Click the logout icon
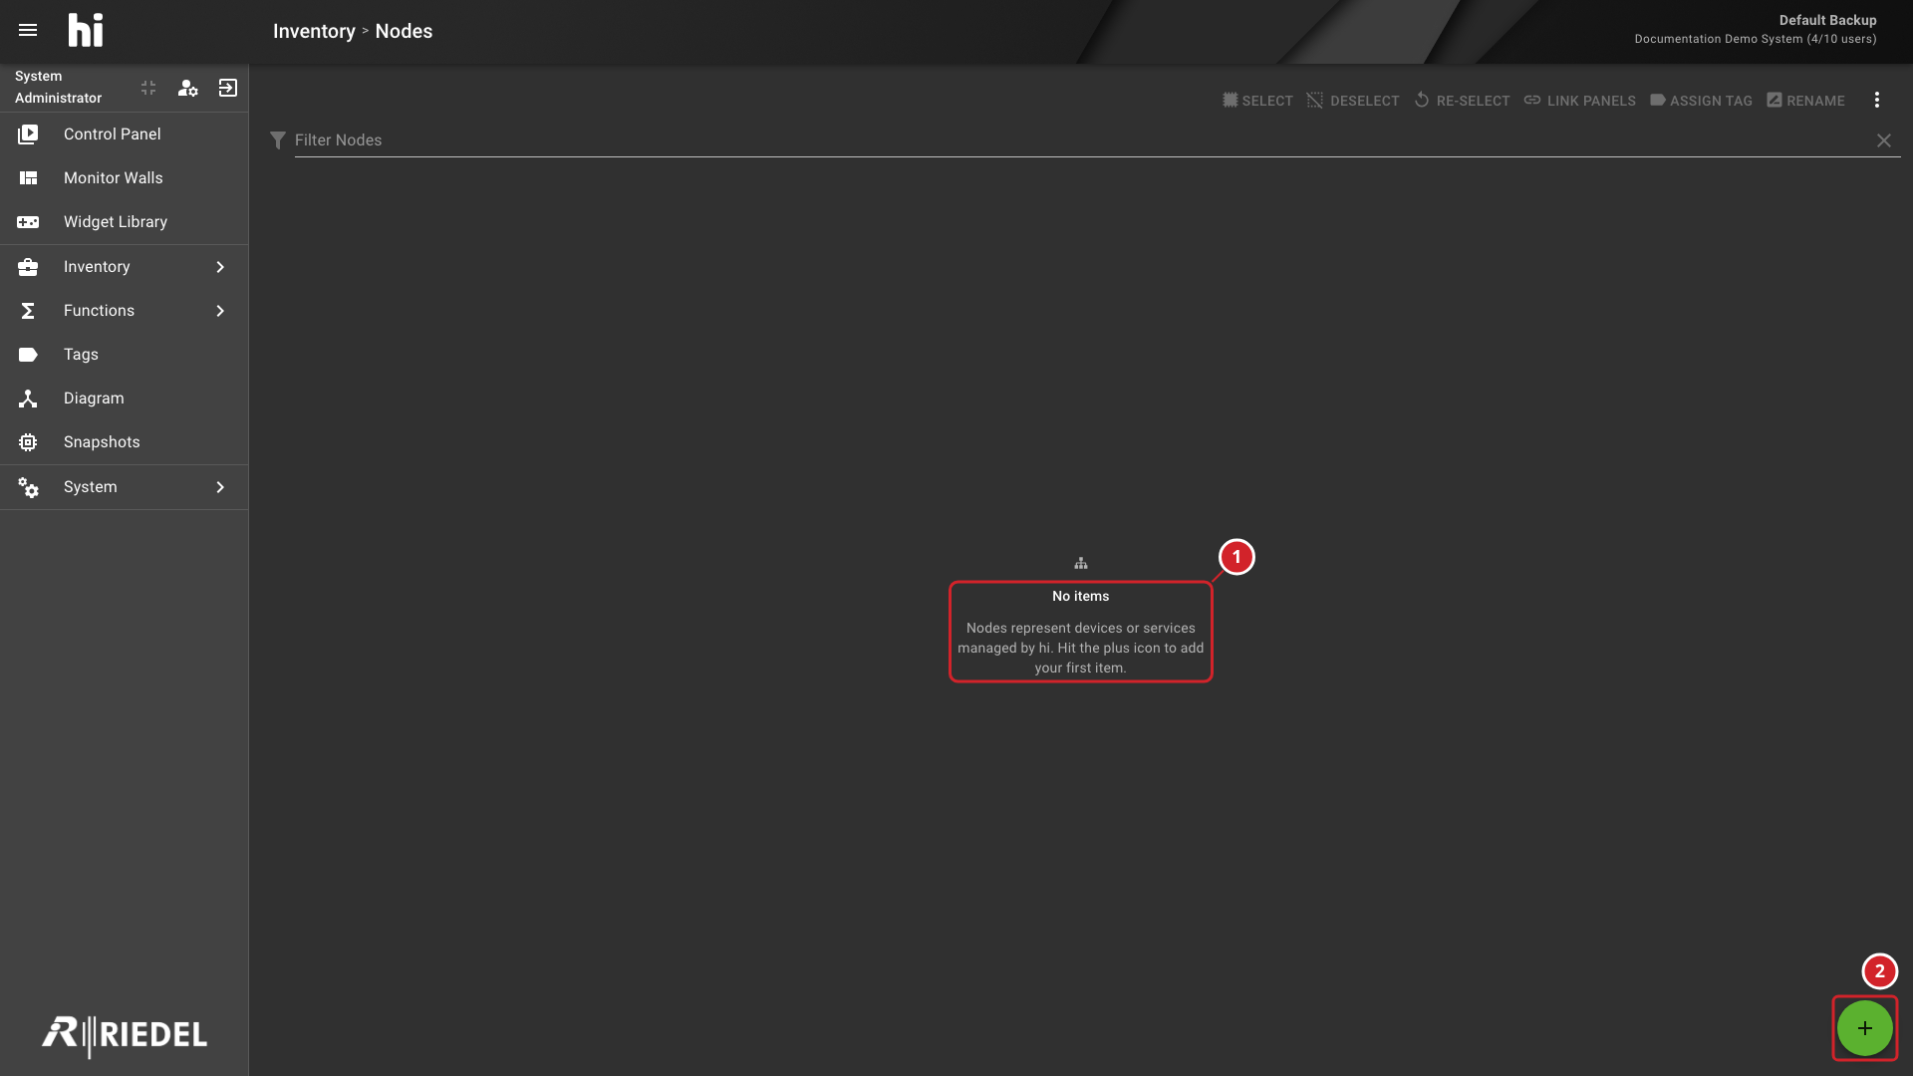Viewport: 1913px width, 1076px height. pyautogui.click(x=228, y=88)
